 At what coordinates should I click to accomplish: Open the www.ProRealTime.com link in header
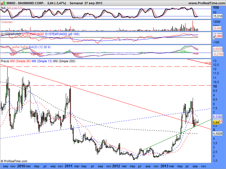coord(207,3)
